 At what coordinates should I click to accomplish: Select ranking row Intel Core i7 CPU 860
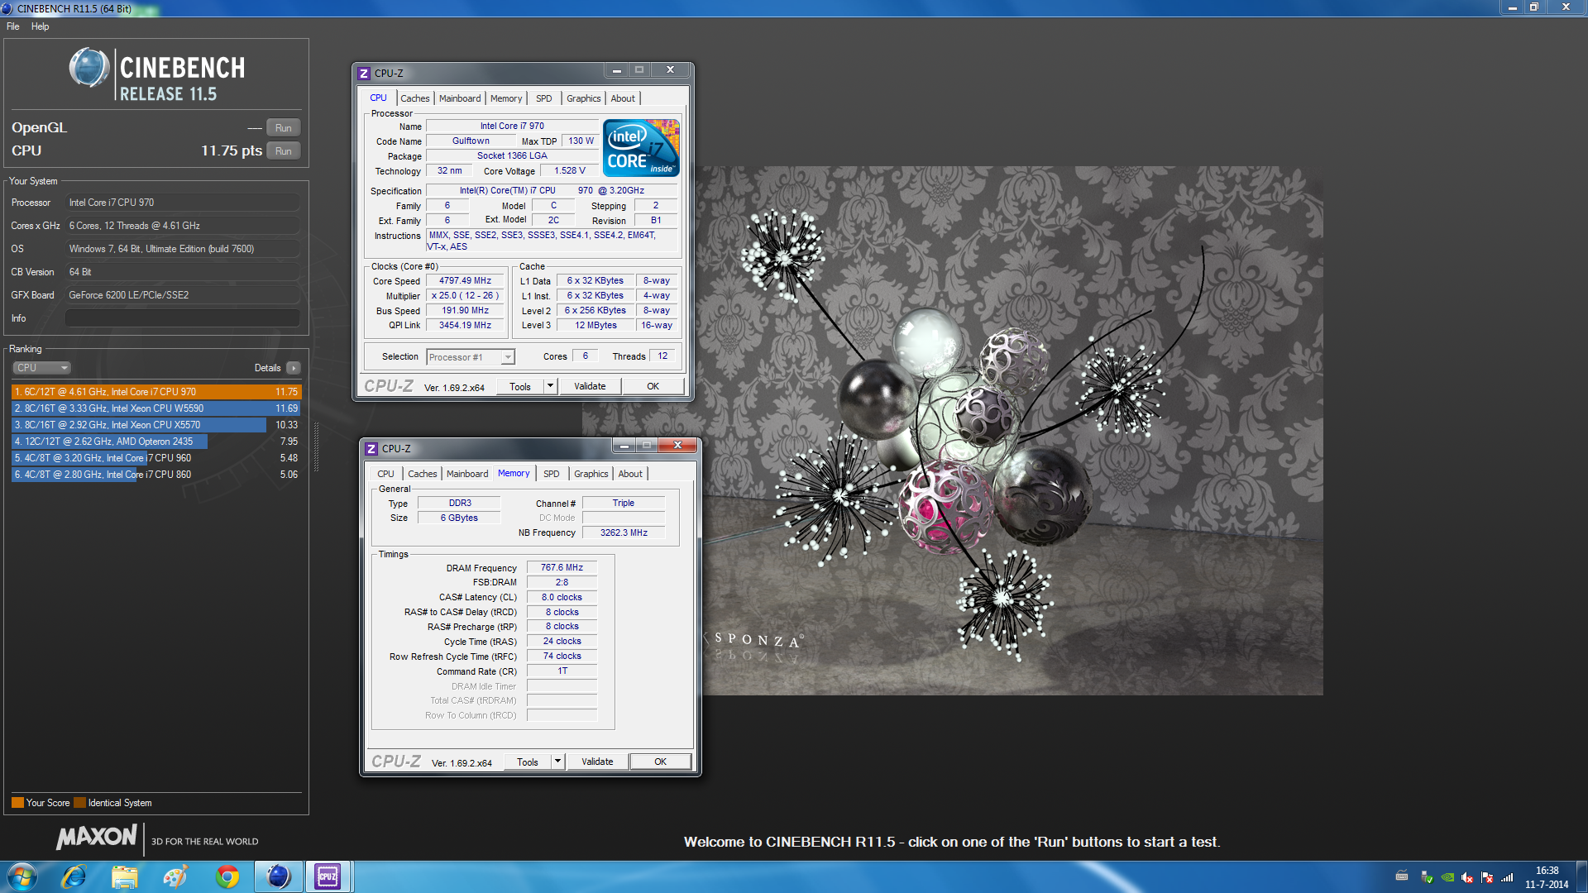(156, 475)
